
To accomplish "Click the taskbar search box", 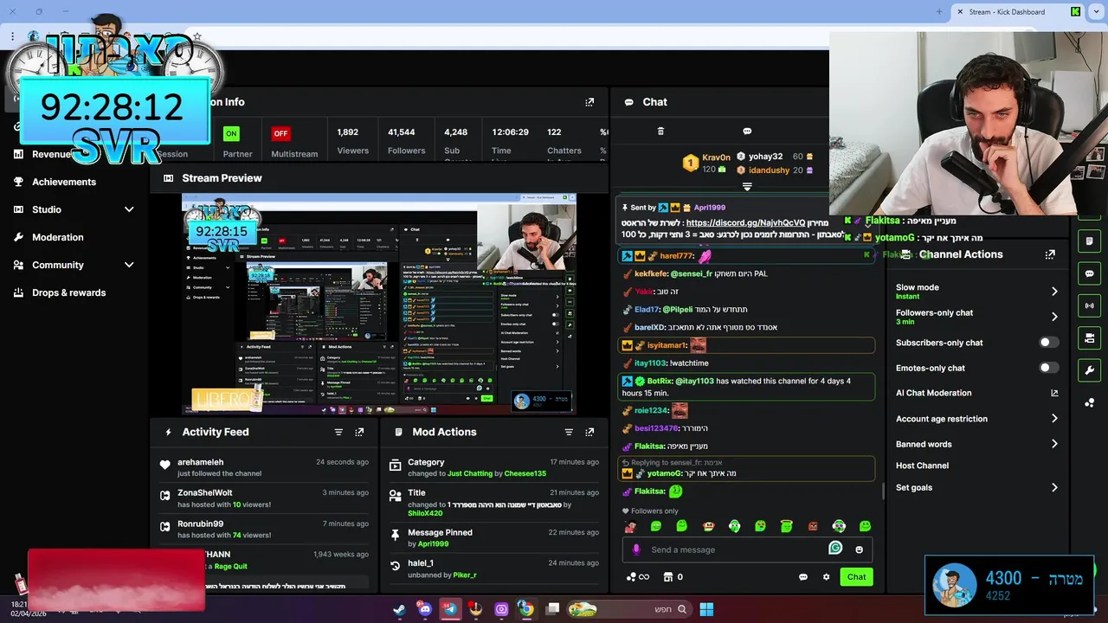I will click(x=630, y=609).
